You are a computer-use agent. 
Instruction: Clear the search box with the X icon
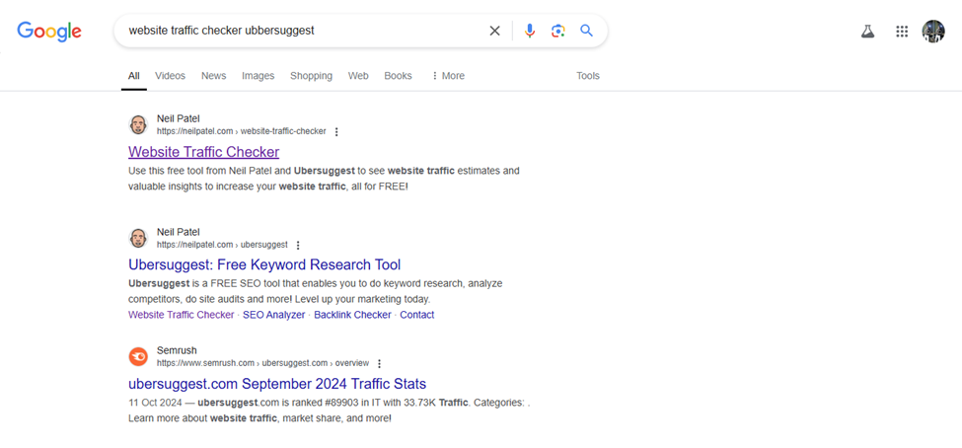pyautogui.click(x=494, y=31)
